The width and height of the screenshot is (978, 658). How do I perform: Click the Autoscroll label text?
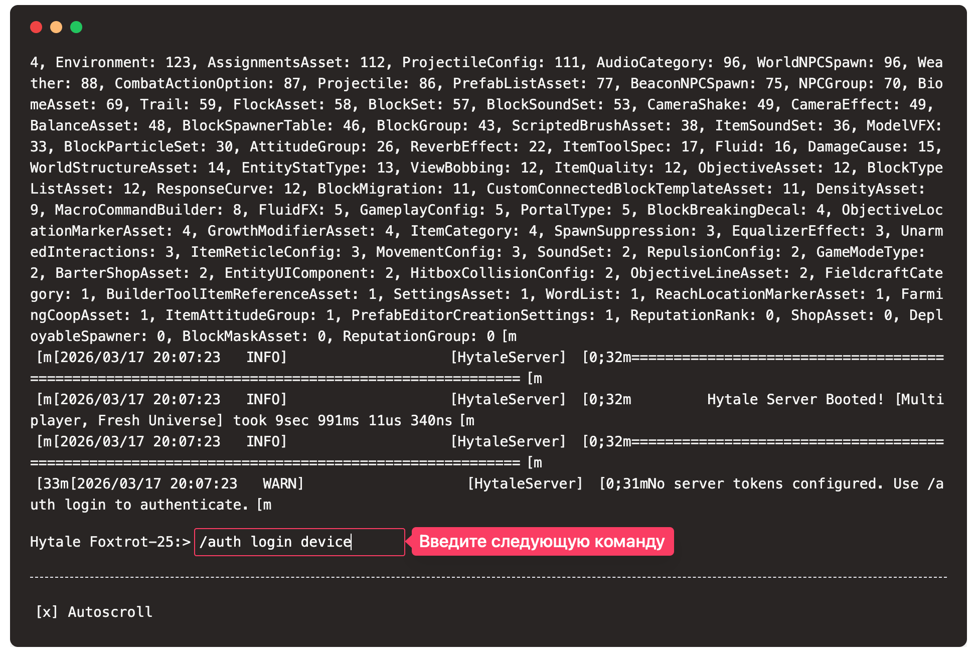click(110, 612)
